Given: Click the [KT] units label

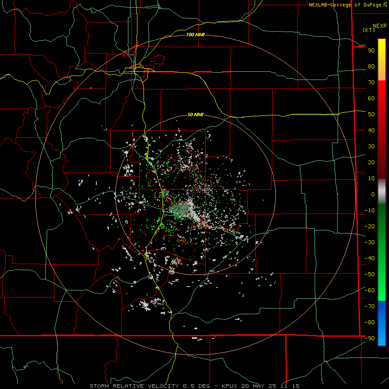Looking at the screenshot, I should click(369, 30).
